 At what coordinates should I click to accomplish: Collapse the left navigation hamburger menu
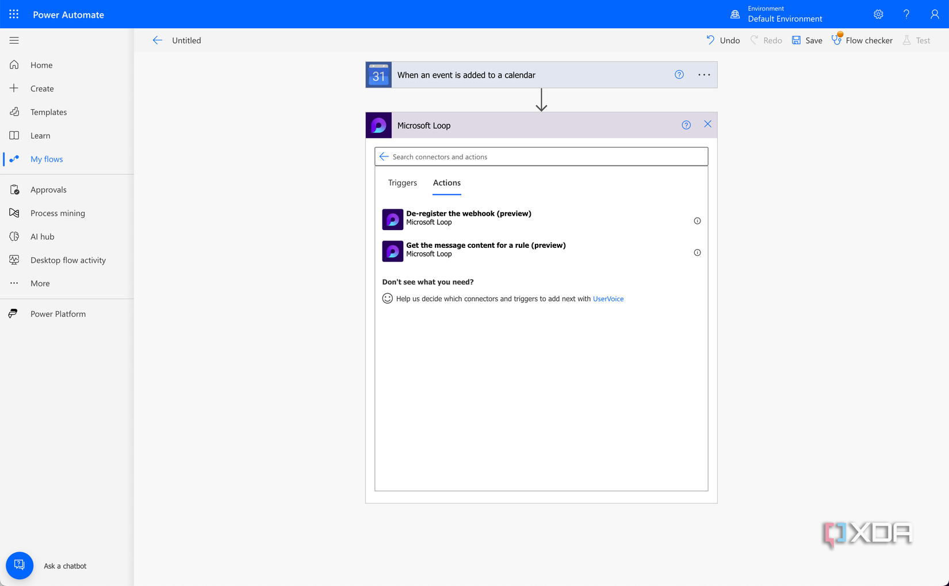coord(14,40)
